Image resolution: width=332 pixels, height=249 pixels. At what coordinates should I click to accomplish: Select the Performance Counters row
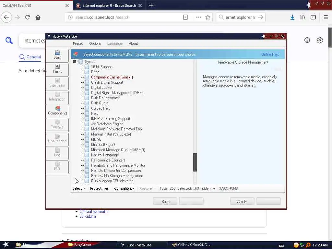click(x=108, y=160)
